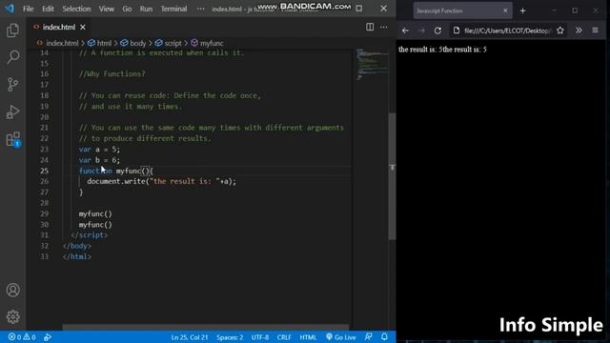The image size is (610, 343).
Task: Open the Manage gear icon
Action: point(12,317)
